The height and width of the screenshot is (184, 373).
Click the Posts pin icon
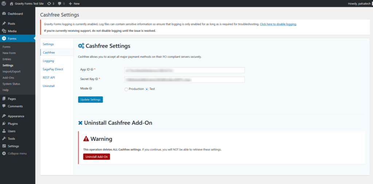[4, 24]
